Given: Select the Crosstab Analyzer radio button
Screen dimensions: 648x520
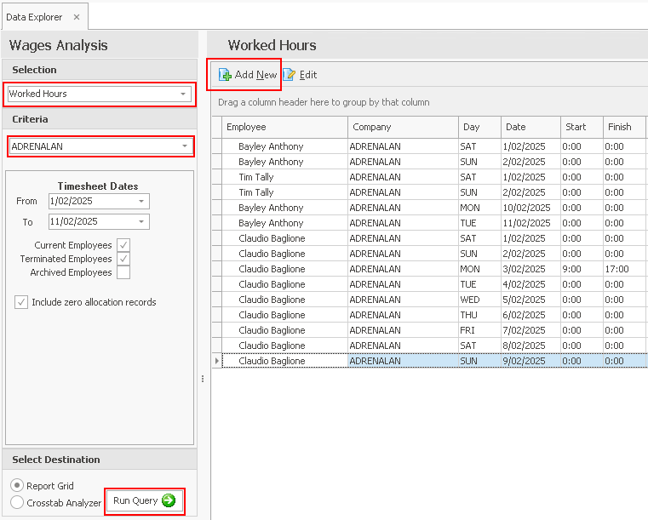Looking at the screenshot, I should click(x=18, y=503).
